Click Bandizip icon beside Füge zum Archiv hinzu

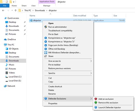pos(46,45)
